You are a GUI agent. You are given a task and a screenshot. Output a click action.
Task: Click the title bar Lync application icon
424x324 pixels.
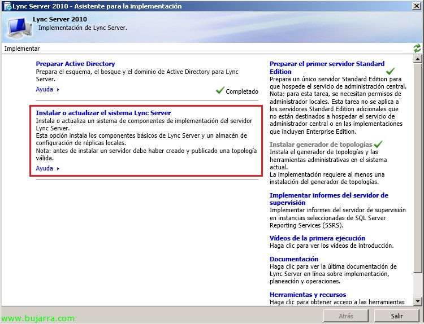click(x=7, y=6)
